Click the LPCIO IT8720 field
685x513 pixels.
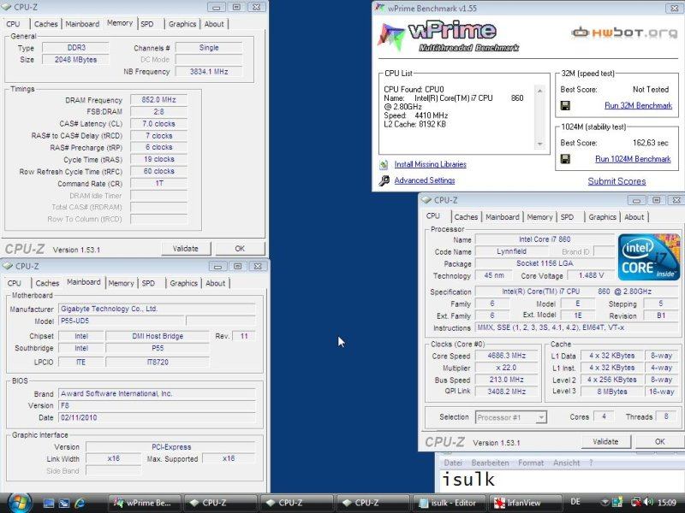coord(158,362)
